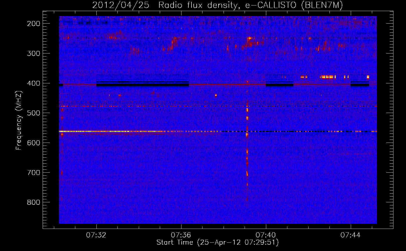Click the date '2012/04/25' in the title
The width and height of the screenshot is (406, 251).
coord(121,5)
